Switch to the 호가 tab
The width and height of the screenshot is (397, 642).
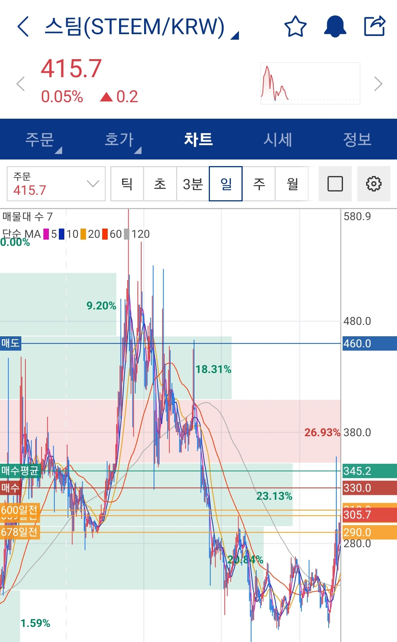click(119, 139)
